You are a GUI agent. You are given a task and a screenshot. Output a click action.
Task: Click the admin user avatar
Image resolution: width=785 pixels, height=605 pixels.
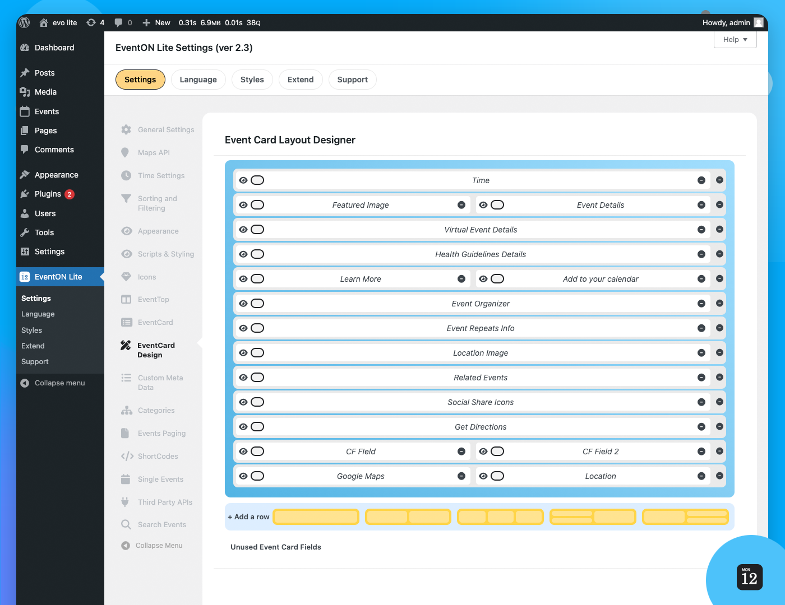pyautogui.click(x=759, y=22)
